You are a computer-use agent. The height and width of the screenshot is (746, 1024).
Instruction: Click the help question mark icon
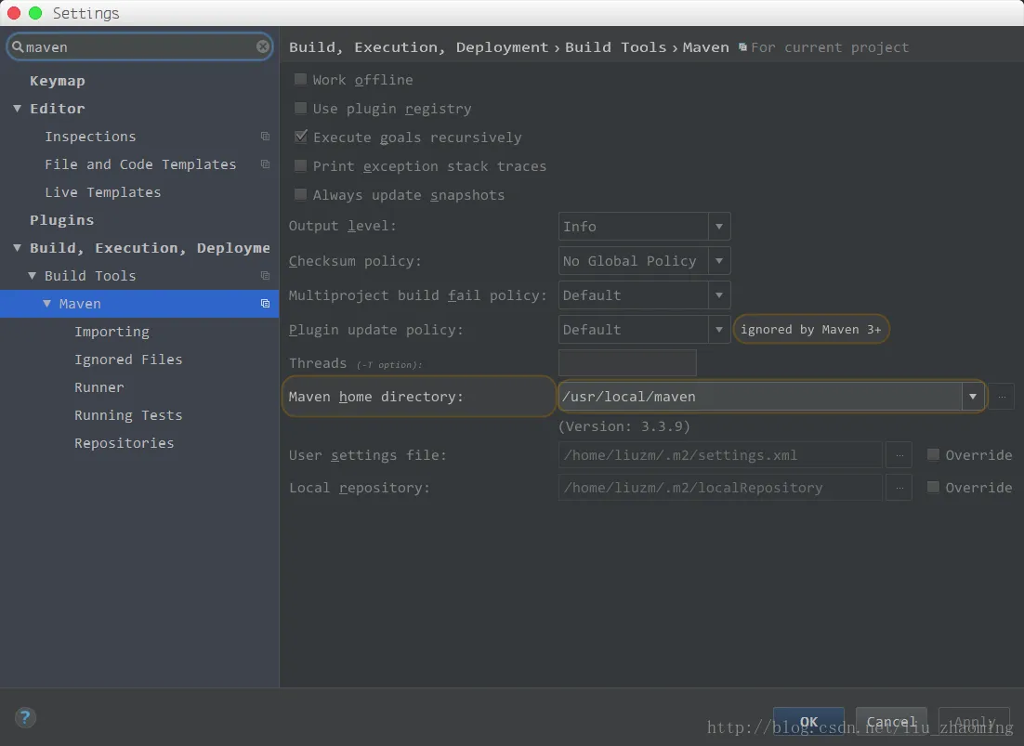(x=25, y=717)
